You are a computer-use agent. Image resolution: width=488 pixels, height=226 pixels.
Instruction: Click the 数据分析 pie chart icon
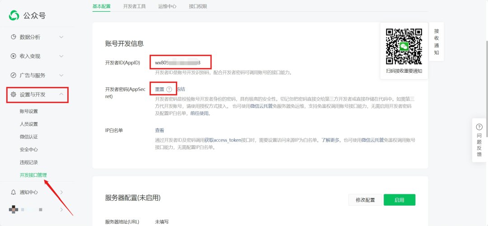(14, 37)
